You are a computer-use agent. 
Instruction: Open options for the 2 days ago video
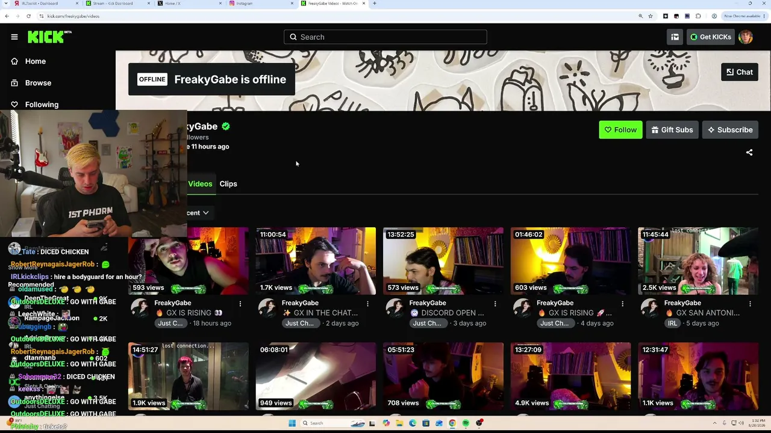tap(367, 304)
